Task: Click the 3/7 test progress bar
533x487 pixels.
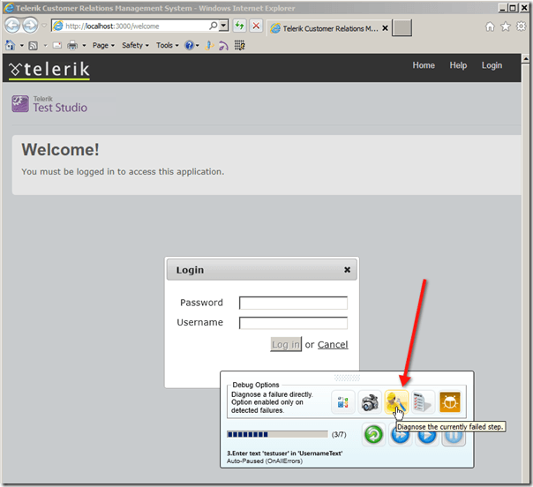Action: pyautogui.click(x=277, y=434)
